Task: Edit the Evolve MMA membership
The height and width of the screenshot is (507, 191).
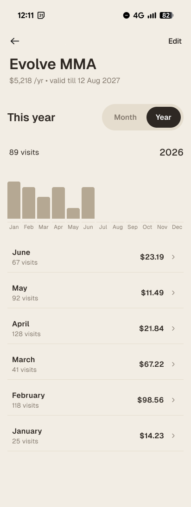Action: (x=175, y=41)
